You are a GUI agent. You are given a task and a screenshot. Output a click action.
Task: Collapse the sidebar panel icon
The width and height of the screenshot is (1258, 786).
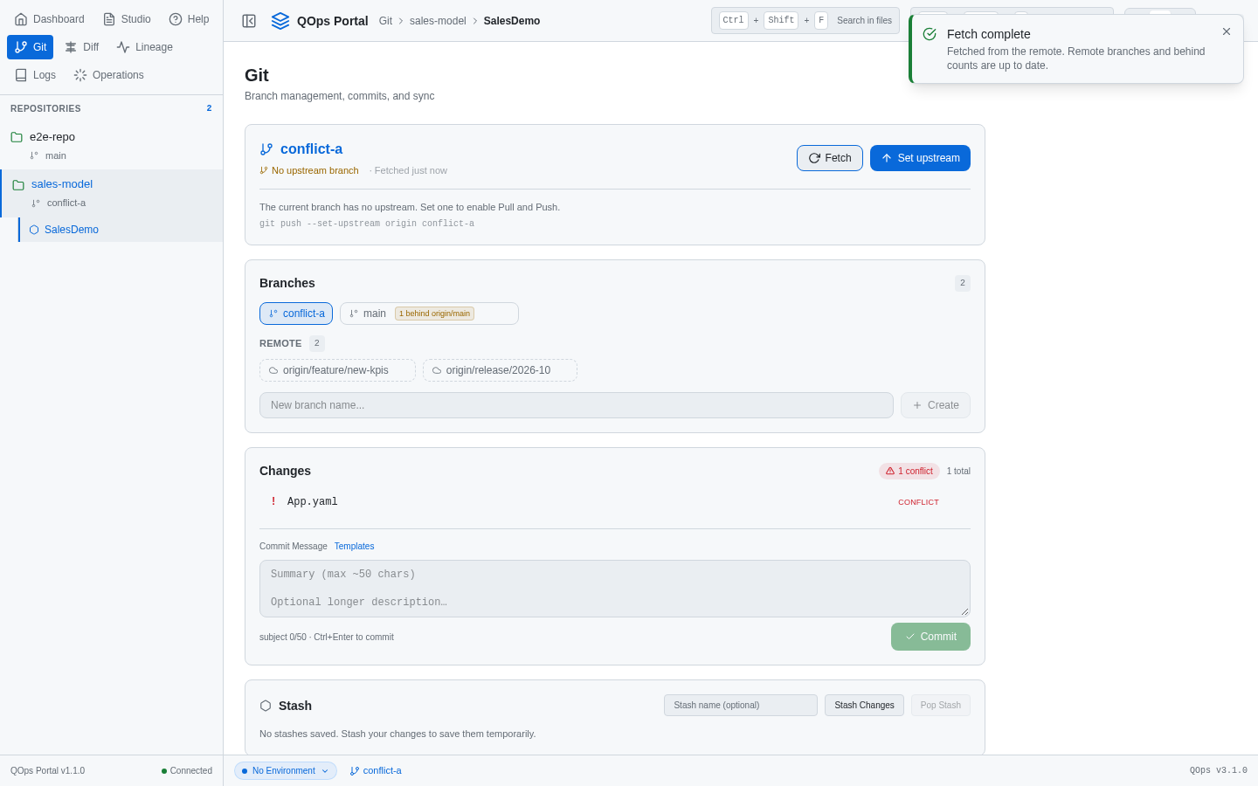(x=249, y=21)
